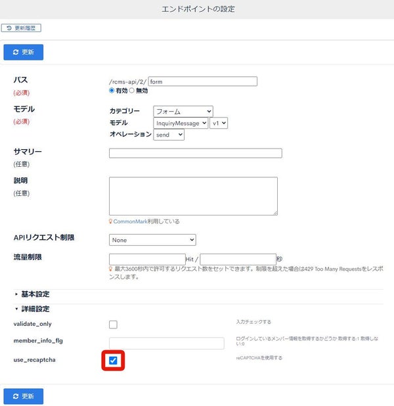
Task: Click the path input containing 'form'
Action: point(203,81)
